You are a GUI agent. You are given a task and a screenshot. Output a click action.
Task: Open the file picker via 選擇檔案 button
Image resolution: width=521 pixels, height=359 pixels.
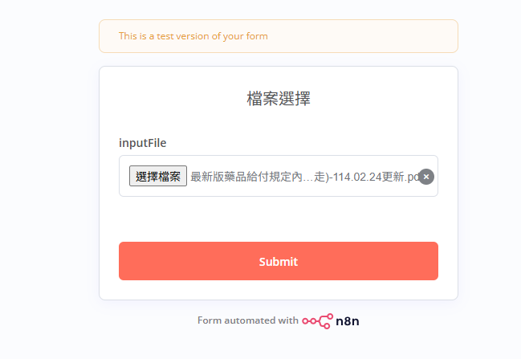coord(158,176)
